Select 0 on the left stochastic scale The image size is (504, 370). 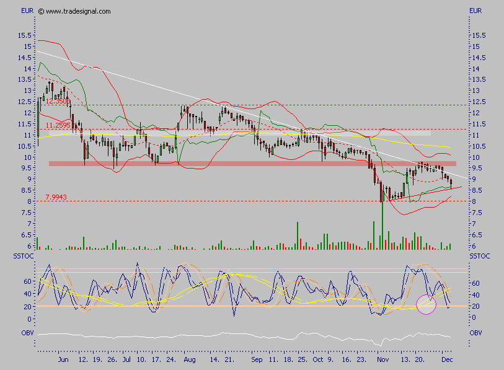click(x=30, y=319)
